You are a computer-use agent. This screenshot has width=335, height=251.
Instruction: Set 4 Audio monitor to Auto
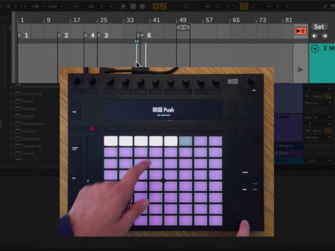point(317,131)
